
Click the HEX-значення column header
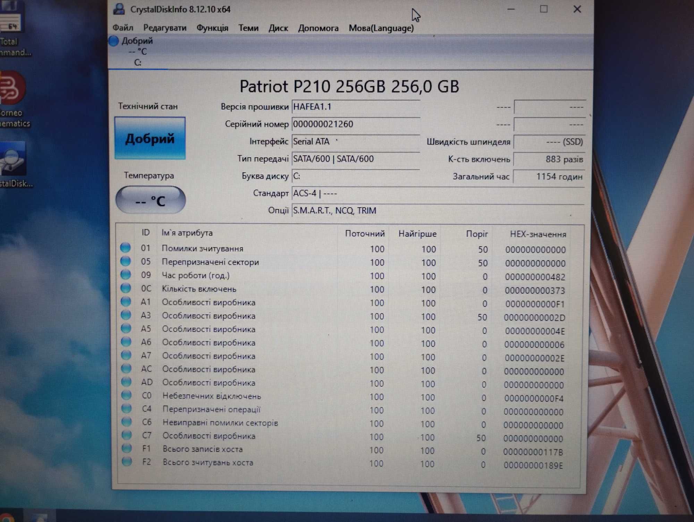pos(538,235)
